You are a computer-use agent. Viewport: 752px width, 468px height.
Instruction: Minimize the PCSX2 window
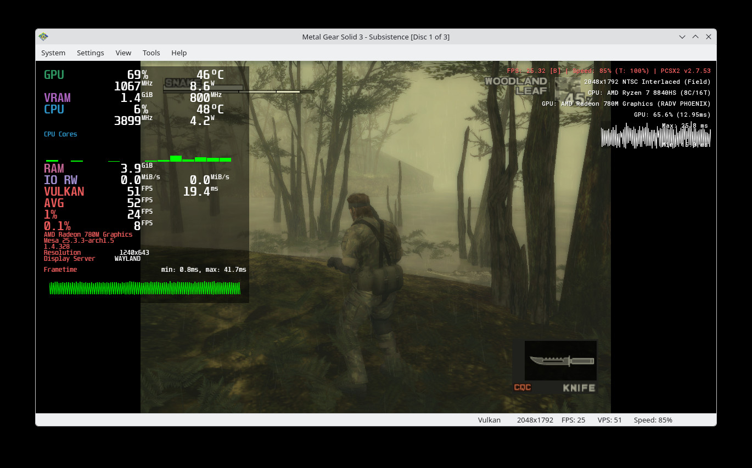682,37
